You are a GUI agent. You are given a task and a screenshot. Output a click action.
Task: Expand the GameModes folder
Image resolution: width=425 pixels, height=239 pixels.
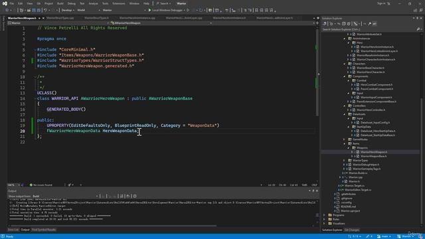click(x=345, y=139)
